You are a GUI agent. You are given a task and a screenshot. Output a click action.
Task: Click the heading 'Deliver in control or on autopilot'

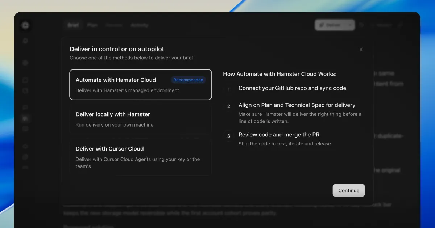coord(117,49)
